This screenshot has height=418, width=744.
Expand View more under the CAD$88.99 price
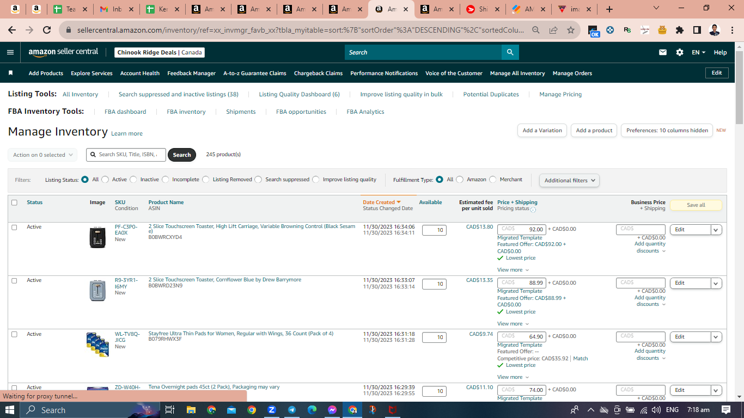tap(513, 324)
